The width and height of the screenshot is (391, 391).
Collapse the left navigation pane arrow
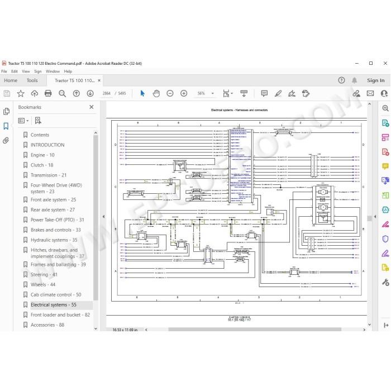tap(103, 217)
